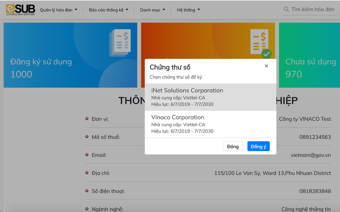
Task: Select the Vinaco Corporation certificate
Action: [x=210, y=124]
